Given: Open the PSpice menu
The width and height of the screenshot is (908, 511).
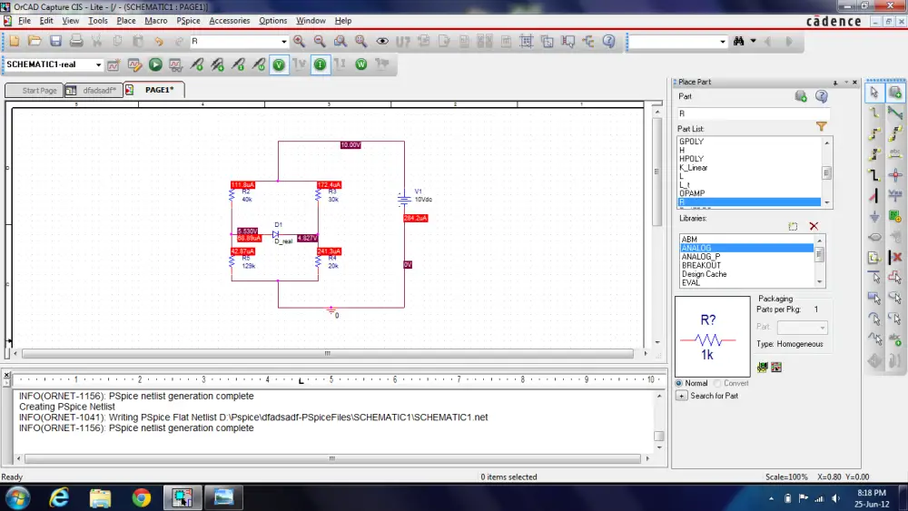Looking at the screenshot, I should click(188, 20).
